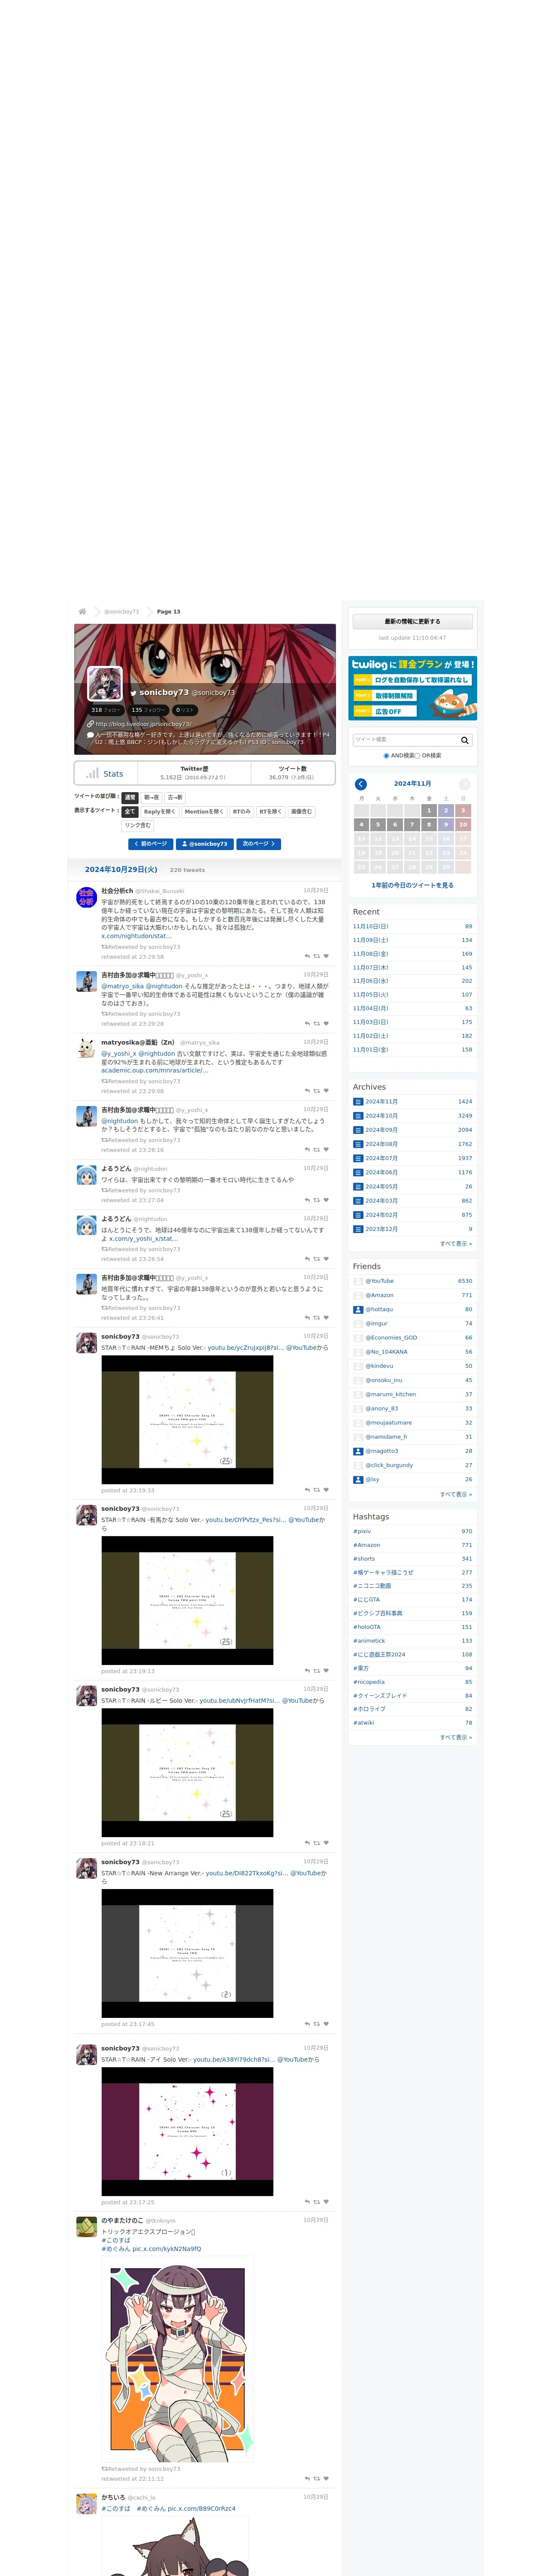
Task: Click reply icon on 社会分析ch tweet
Action: coord(307,956)
